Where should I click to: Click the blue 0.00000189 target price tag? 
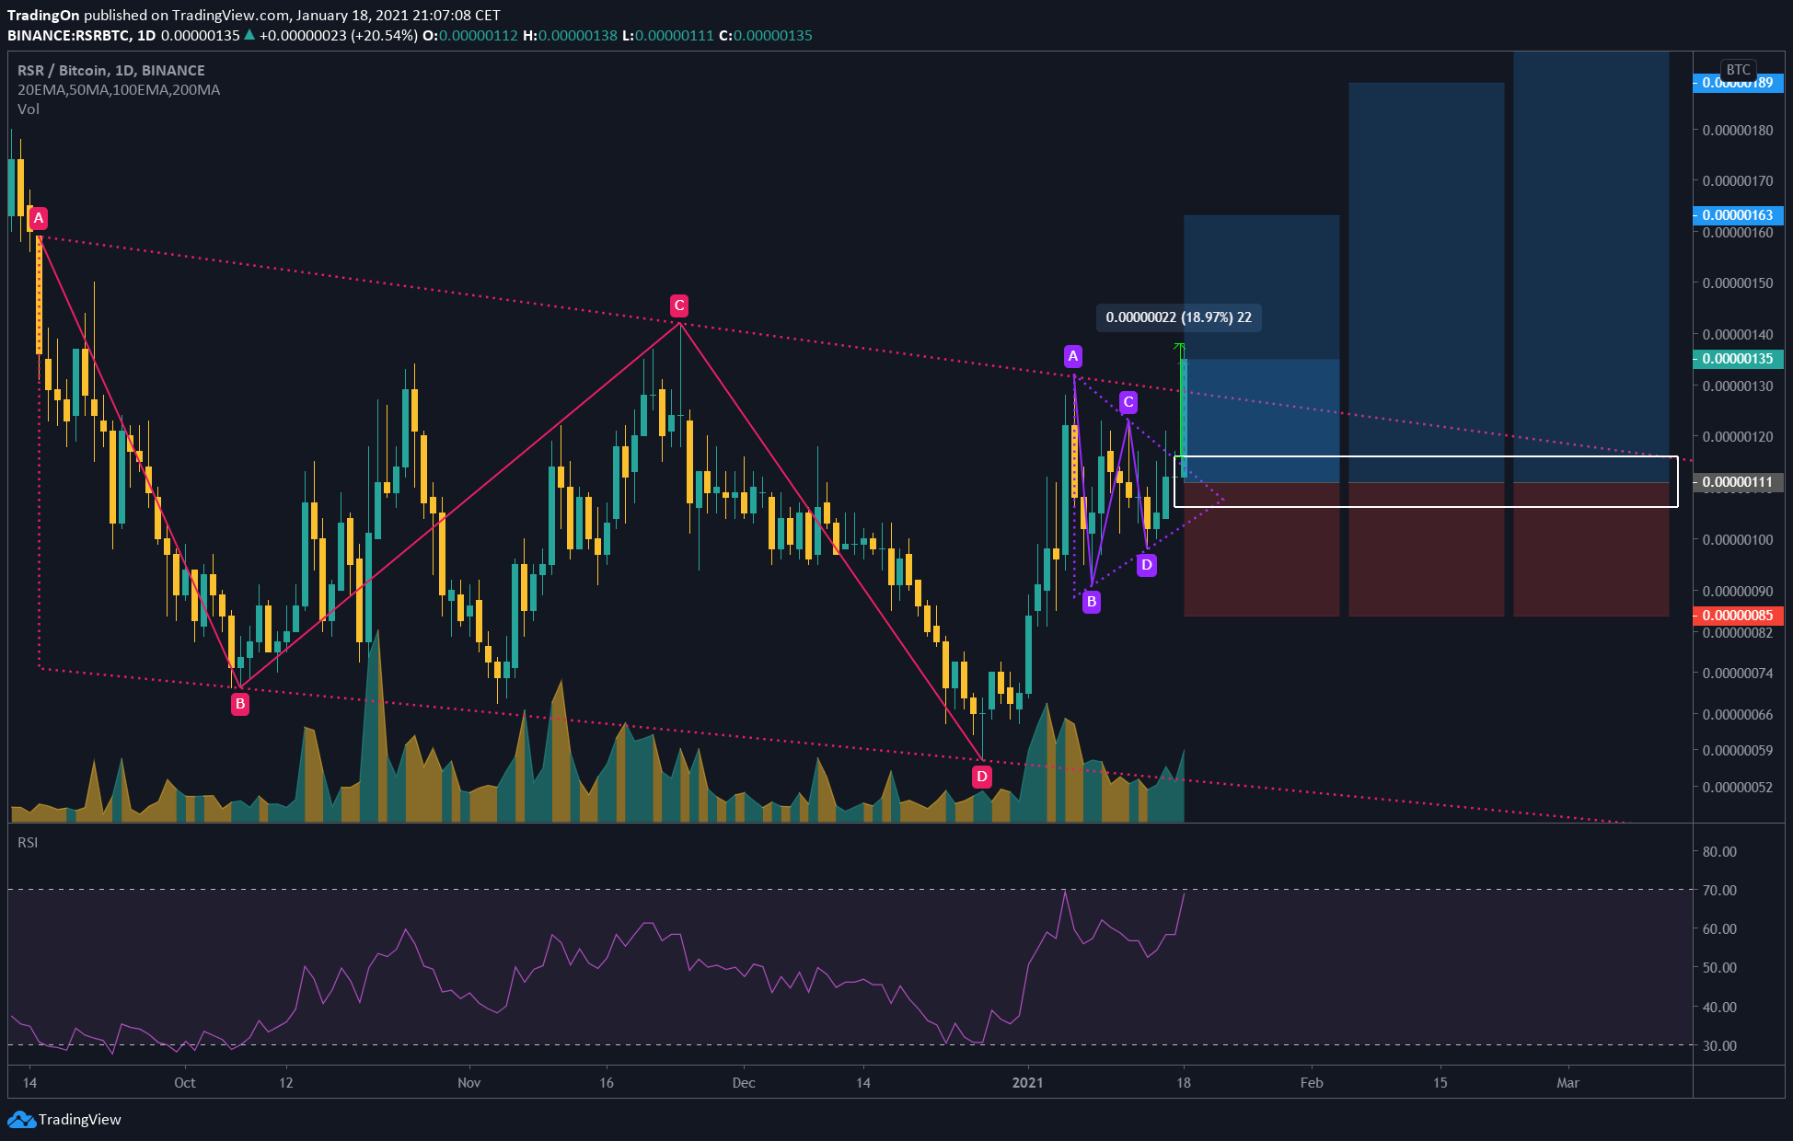[x=1738, y=83]
